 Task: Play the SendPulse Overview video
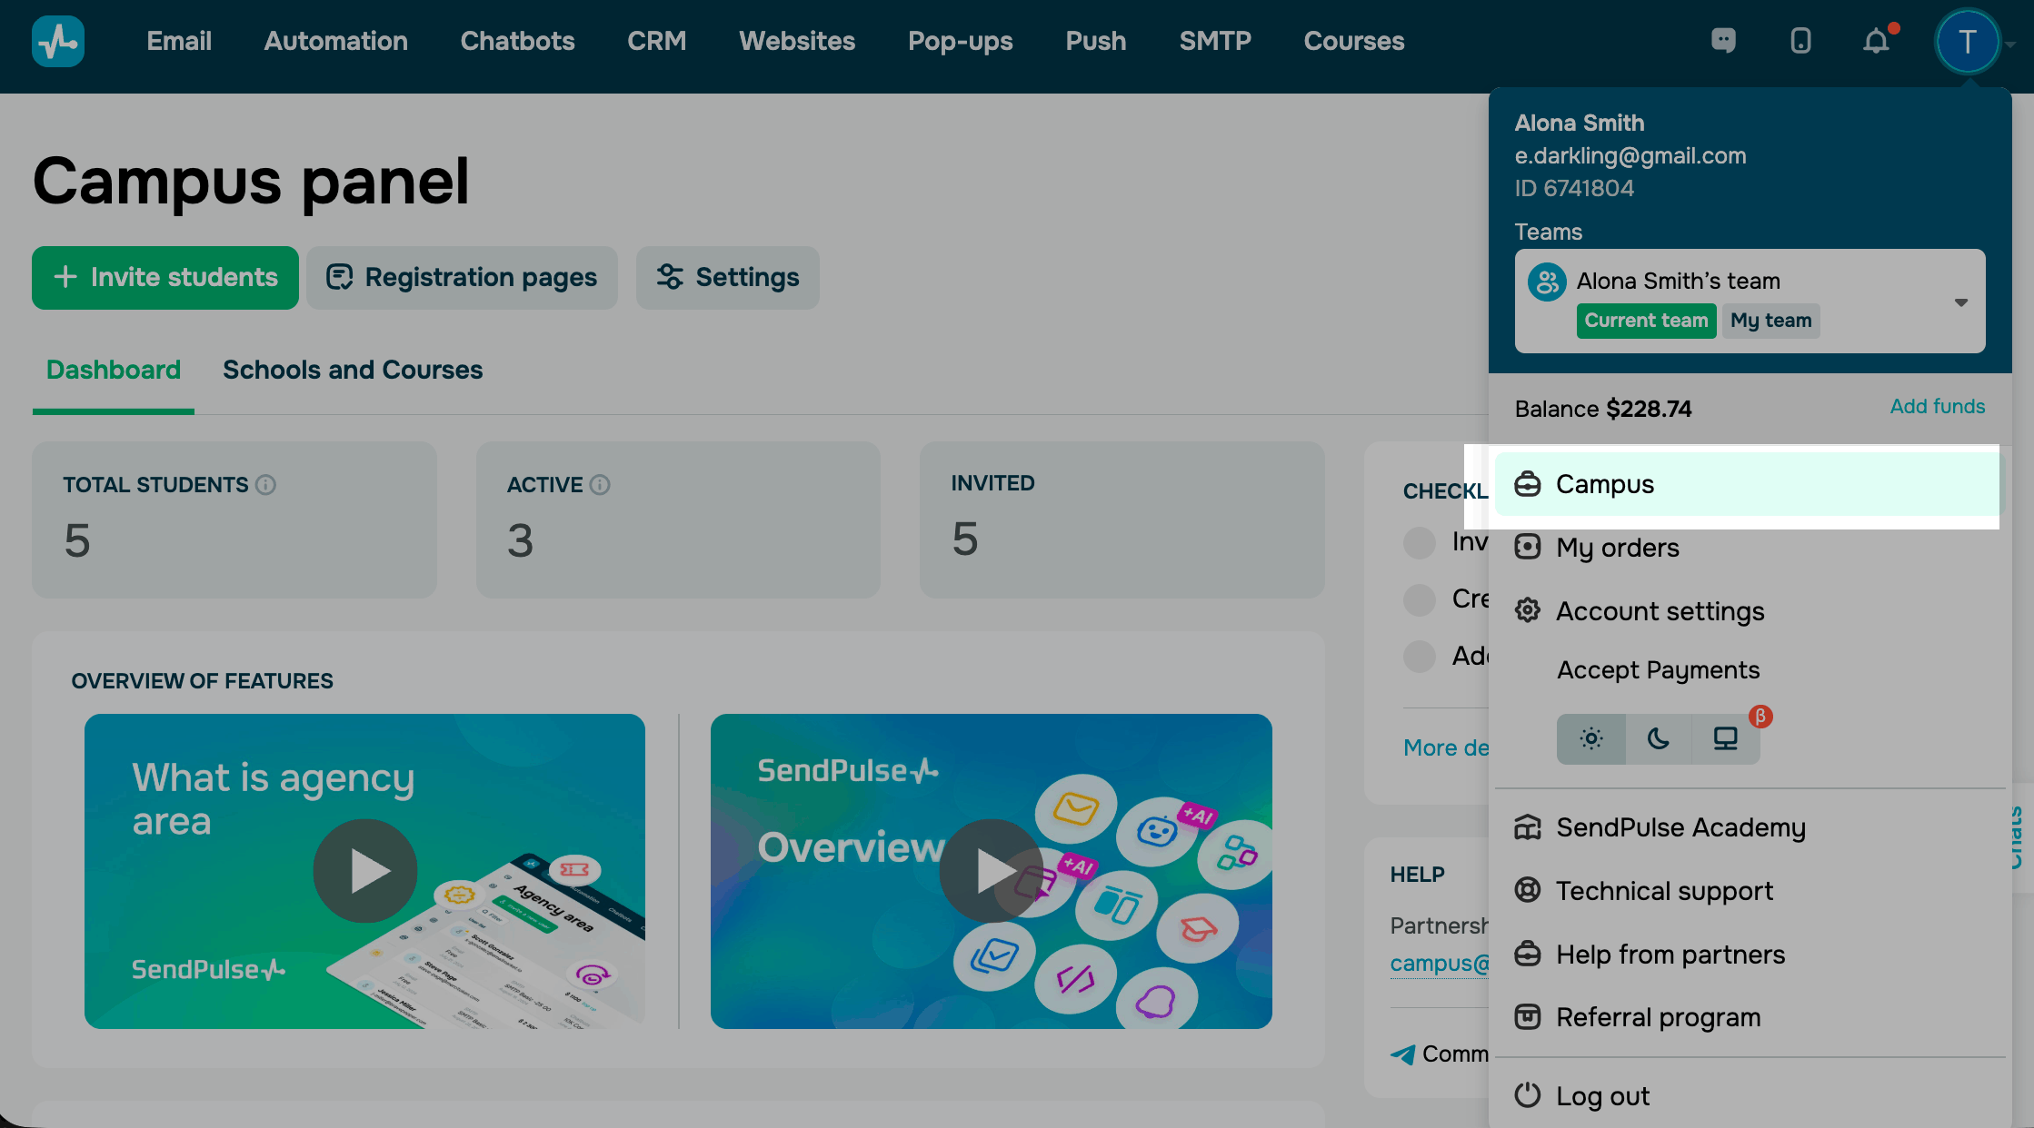992,871
